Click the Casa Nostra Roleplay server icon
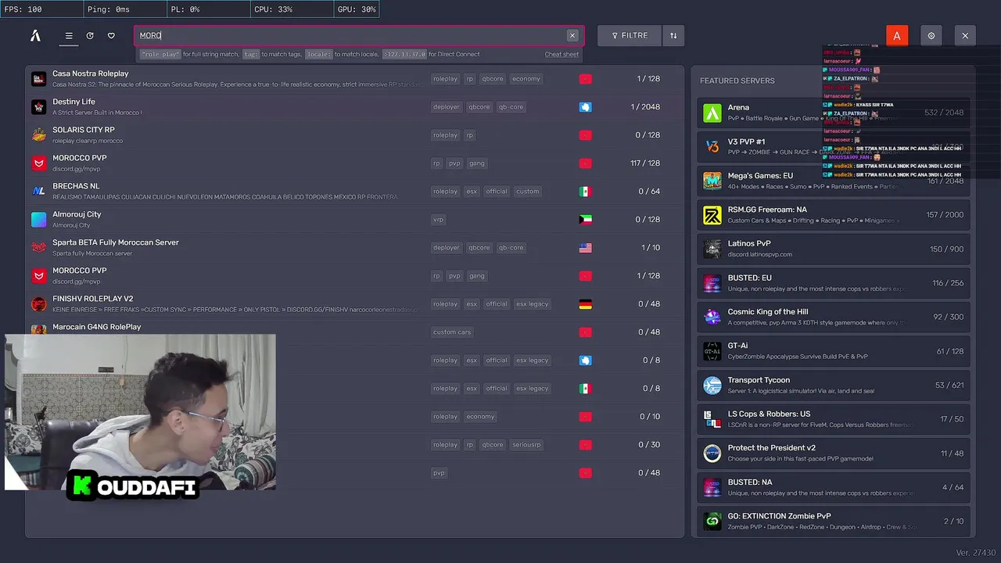Screen dimensions: 1001x563 tap(39, 79)
